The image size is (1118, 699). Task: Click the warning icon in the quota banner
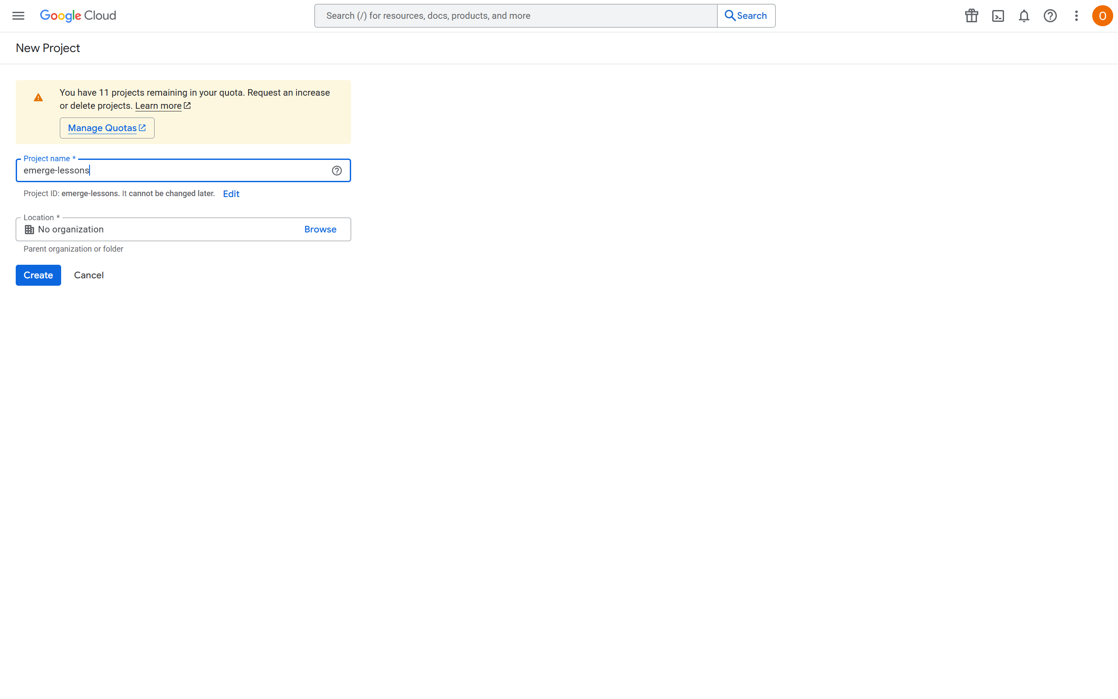tap(38, 97)
